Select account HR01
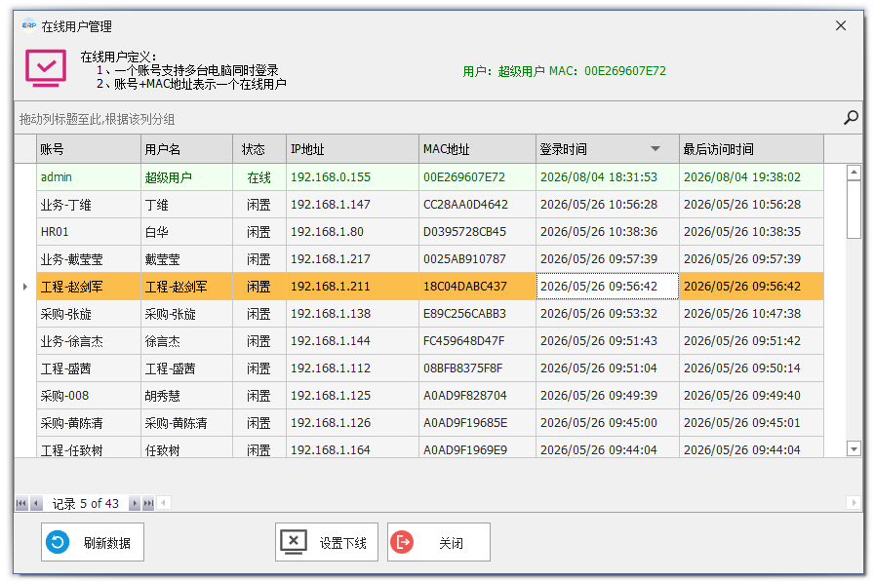Viewport: 874px width, 581px height. click(x=89, y=232)
